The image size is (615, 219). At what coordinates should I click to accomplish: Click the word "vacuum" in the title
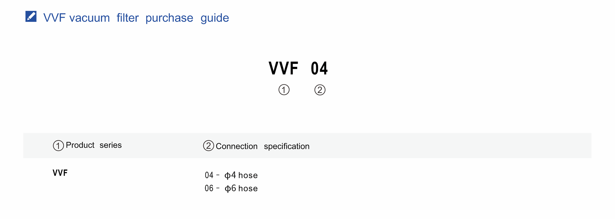[x=89, y=18]
